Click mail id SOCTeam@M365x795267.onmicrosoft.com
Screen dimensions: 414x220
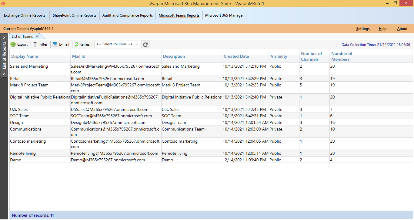(111, 116)
